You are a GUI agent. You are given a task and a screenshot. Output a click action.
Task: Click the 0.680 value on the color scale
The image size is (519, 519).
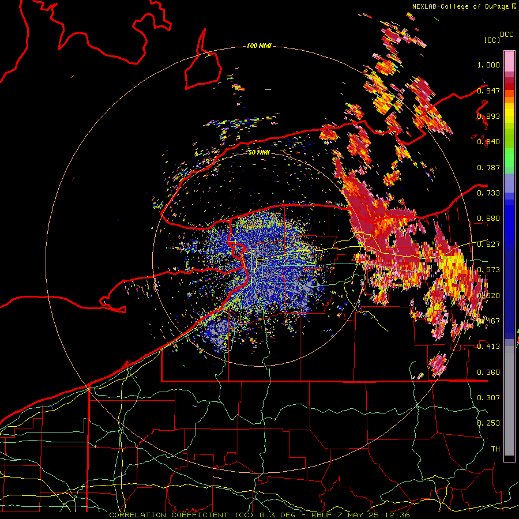[488, 219]
